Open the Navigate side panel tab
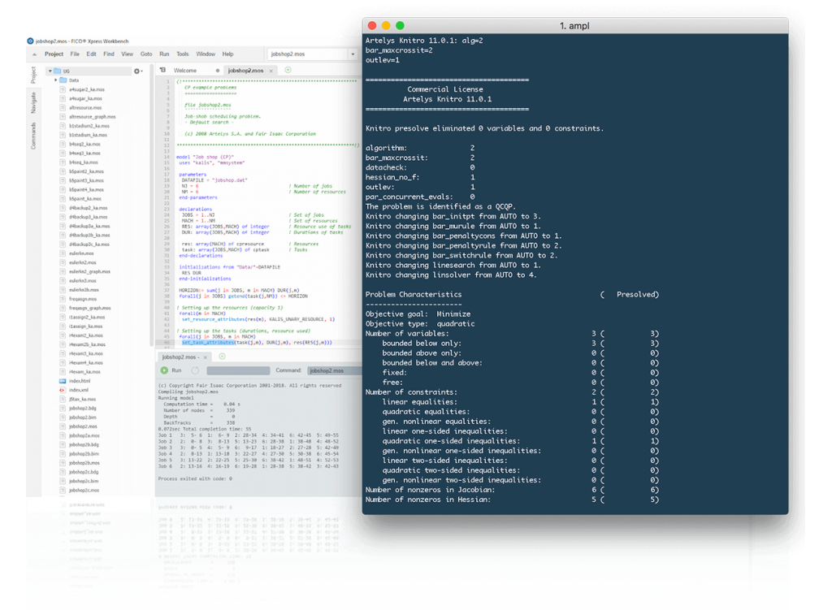Screen dimensions: 832x610 [x=33, y=102]
